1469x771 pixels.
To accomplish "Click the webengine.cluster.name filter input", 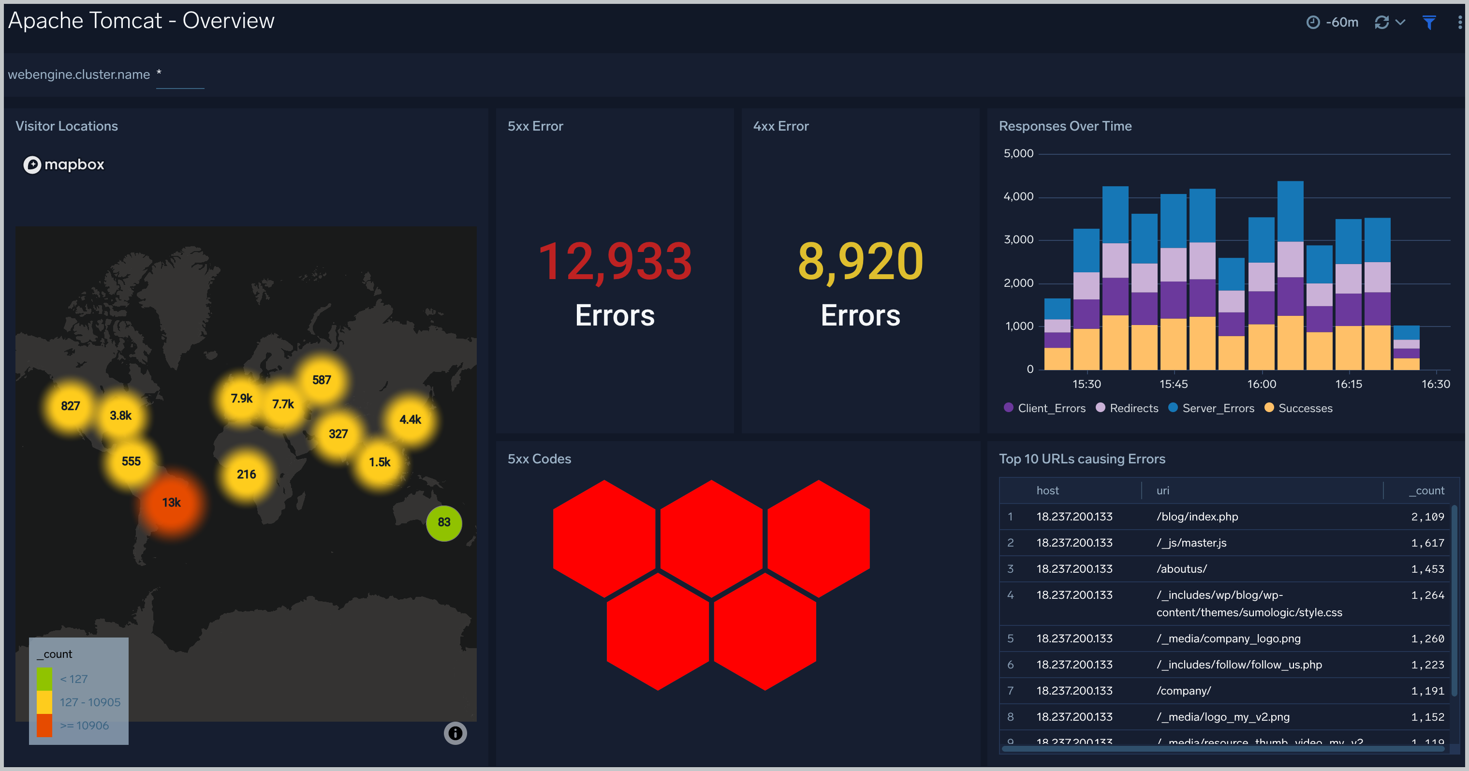I will [179, 74].
